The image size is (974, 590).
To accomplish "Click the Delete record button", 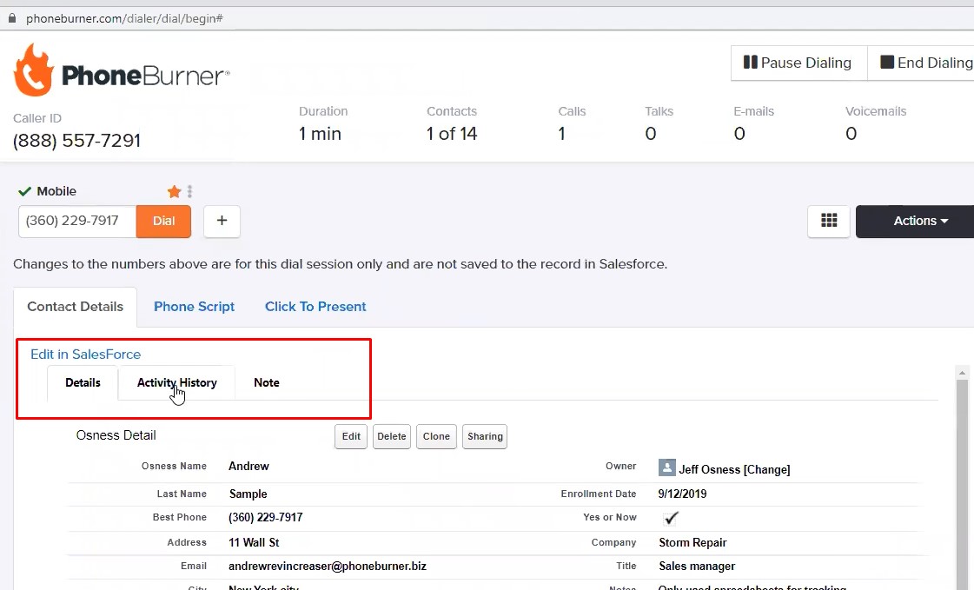I will click(391, 436).
